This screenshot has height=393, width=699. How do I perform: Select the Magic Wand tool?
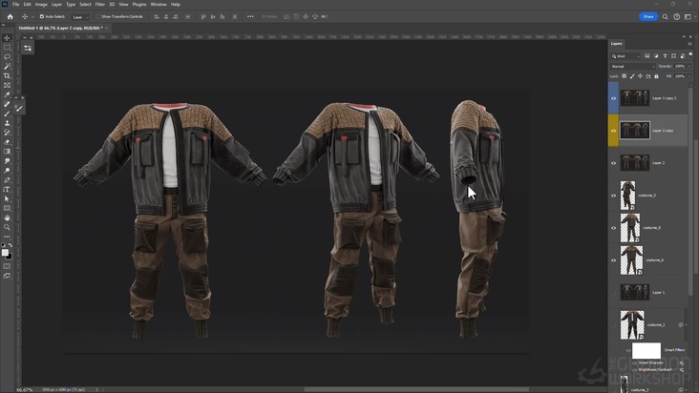(7, 67)
